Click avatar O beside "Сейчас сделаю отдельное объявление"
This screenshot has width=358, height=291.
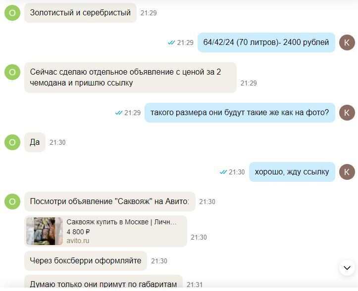[12, 72]
